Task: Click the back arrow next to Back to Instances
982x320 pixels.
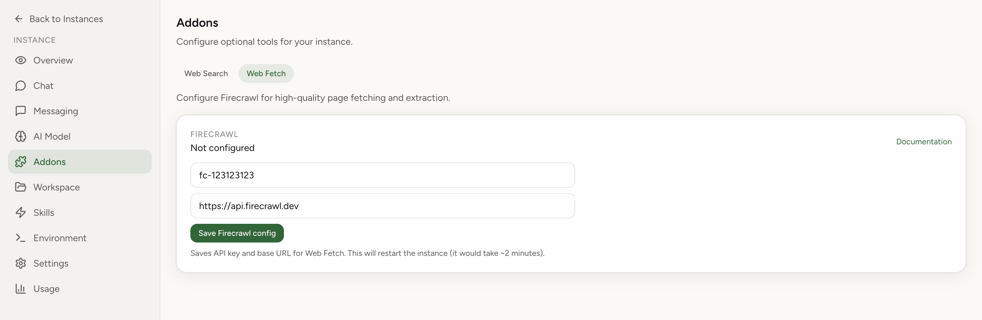Action: [19, 18]
